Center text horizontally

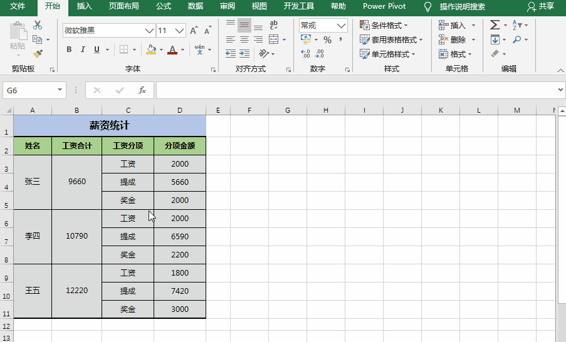pyautogui.click(x=244, y=39)
